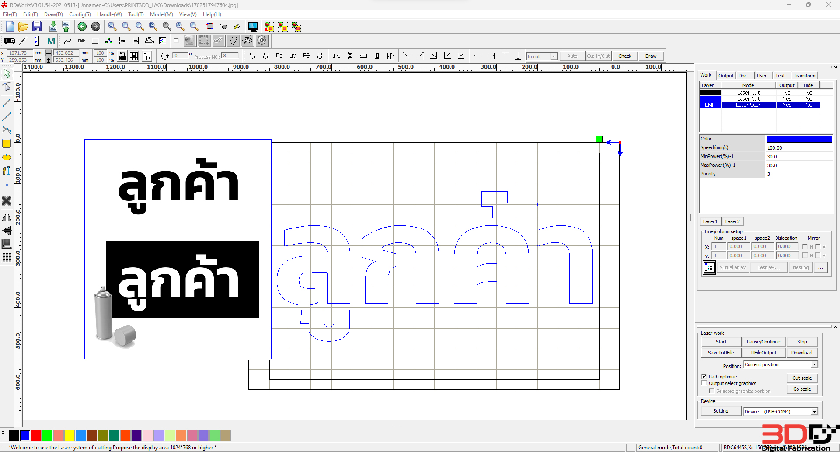Click the preview monitor icon

pos(253,27)
